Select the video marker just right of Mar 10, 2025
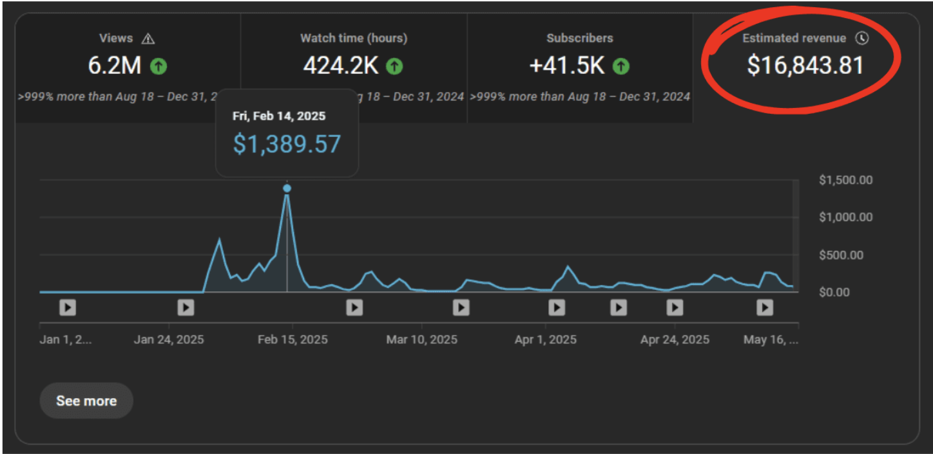Screen dimensions: 933x454 pyautogui.click(x=461, y=307)
